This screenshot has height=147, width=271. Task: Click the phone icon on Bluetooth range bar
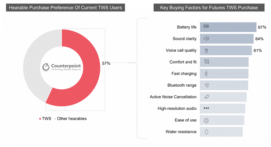tap(207, 85)
